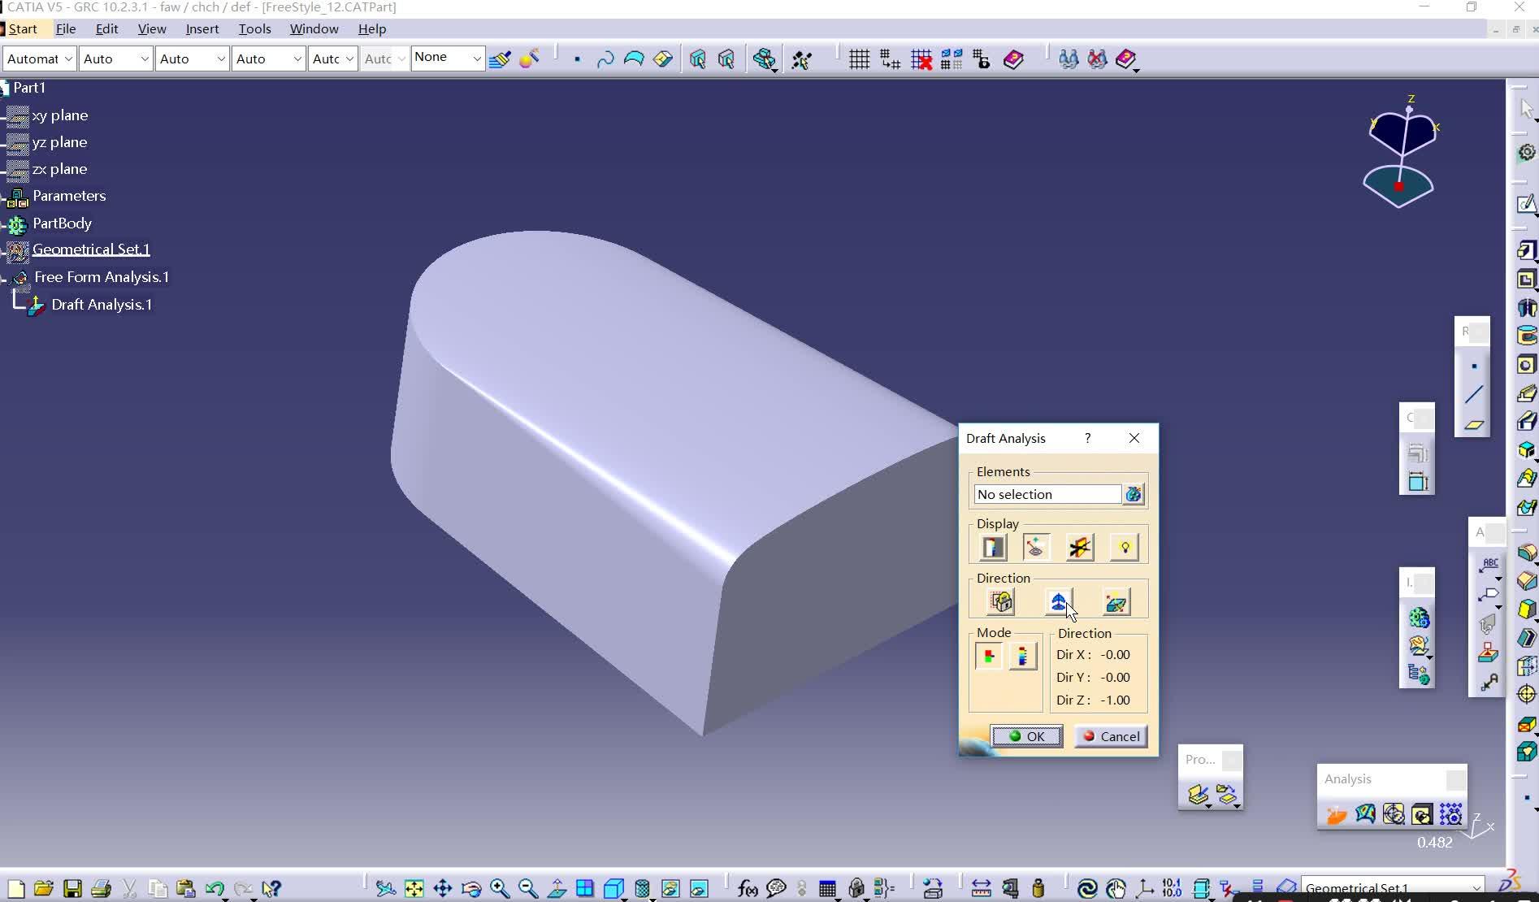Click the Fit All In view icon
The width and height of the screenshot is (1539, 902).
(414, 888)
